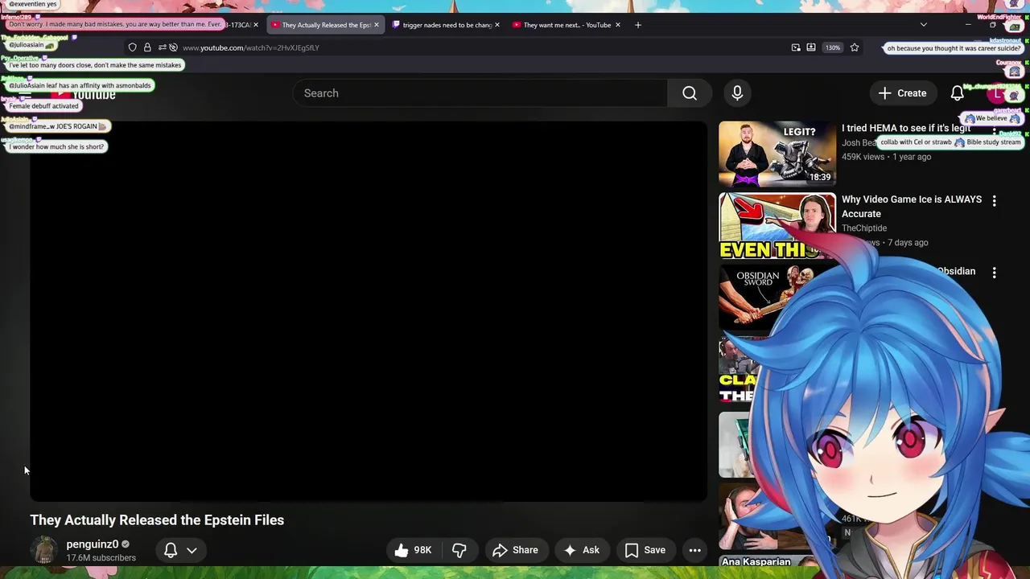Click the video title 'They Actually Released the Epstein Files'
1030x579 pixels.
[157, 520]
